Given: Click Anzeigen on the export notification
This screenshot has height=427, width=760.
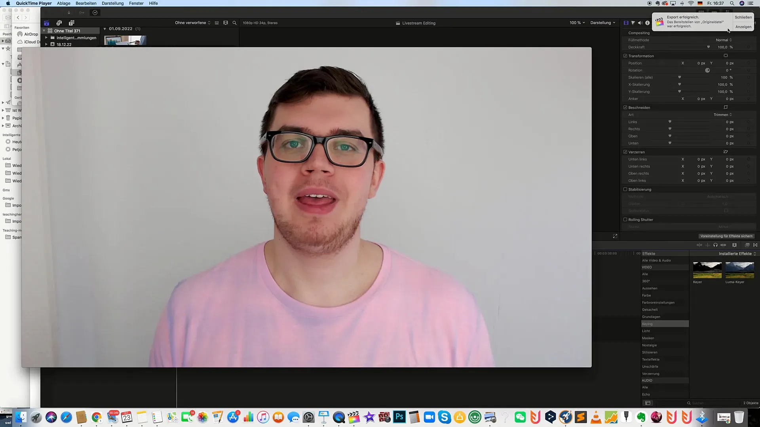Looking at the screenshot, I should pos(743,27).
